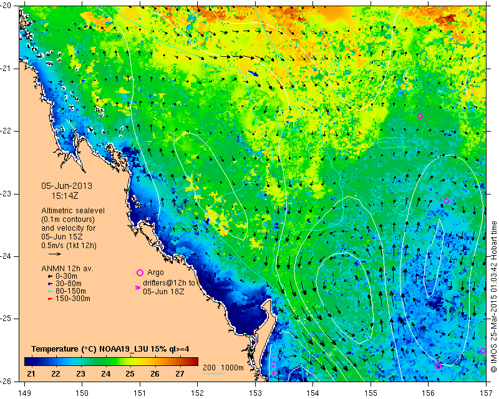Click longitude axis label 157
This screenshot has width=499, height=399.
487,393
